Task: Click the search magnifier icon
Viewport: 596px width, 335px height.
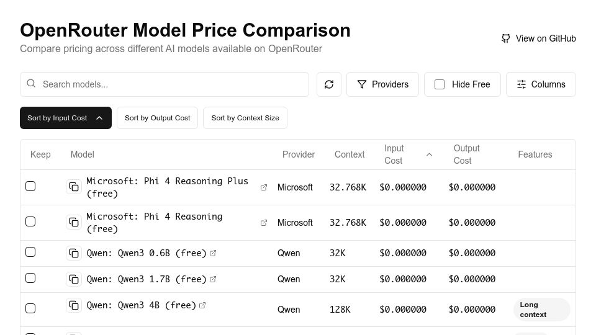Action: [x=31, y=84]
